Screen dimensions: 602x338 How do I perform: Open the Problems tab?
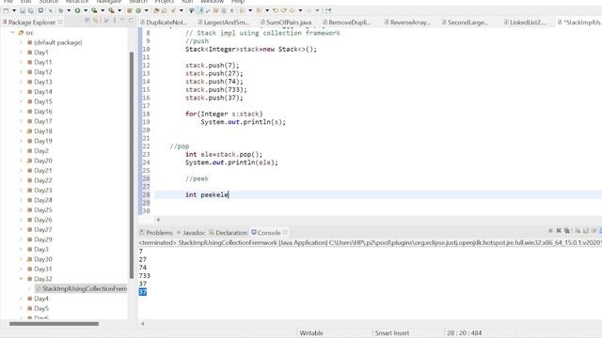point(156,233)
